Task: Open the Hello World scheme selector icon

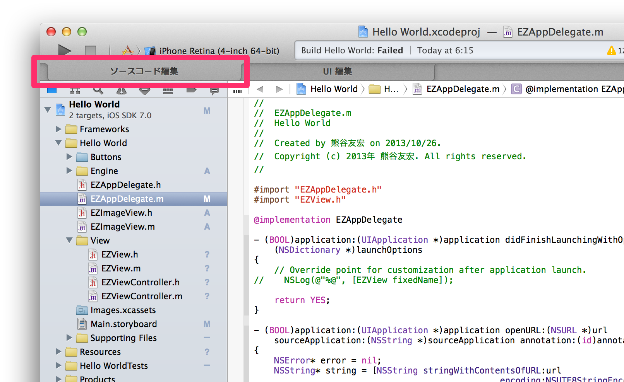Action: point(127,51)
